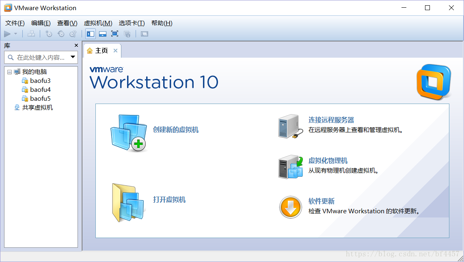Click the 共享虚拟机 shared icon
This screenshot has width=464, height=262.
[17, 108]
